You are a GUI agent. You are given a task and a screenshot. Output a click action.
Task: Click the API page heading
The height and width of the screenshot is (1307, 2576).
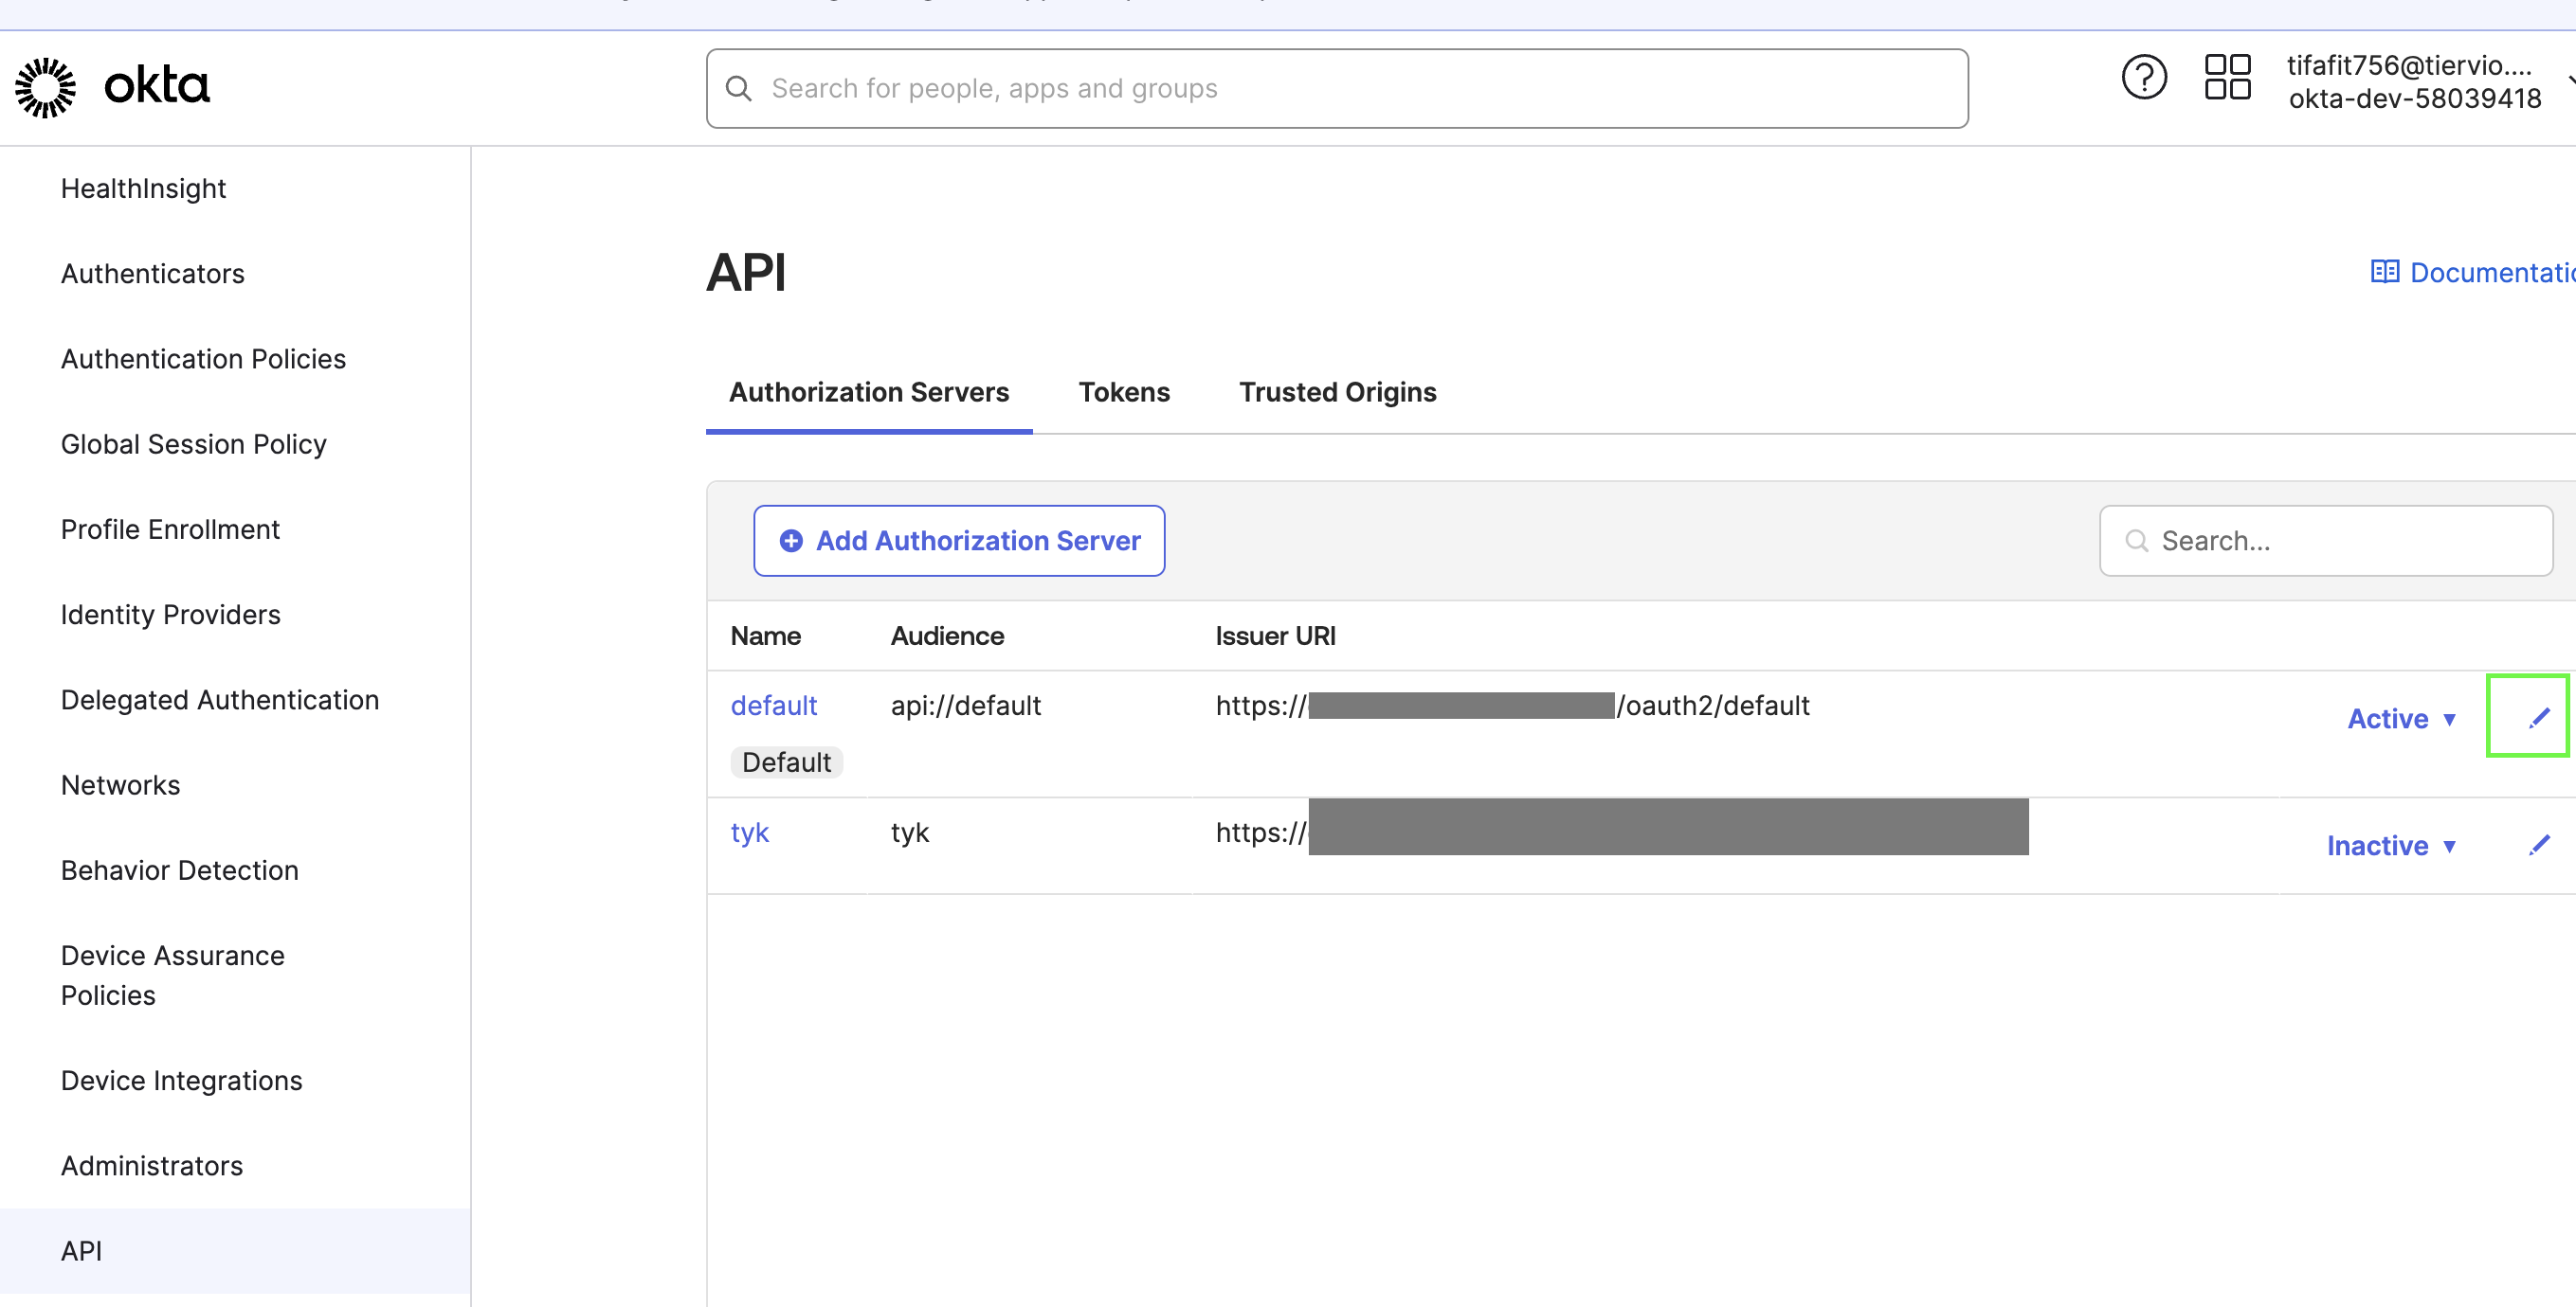pos(746,272)
